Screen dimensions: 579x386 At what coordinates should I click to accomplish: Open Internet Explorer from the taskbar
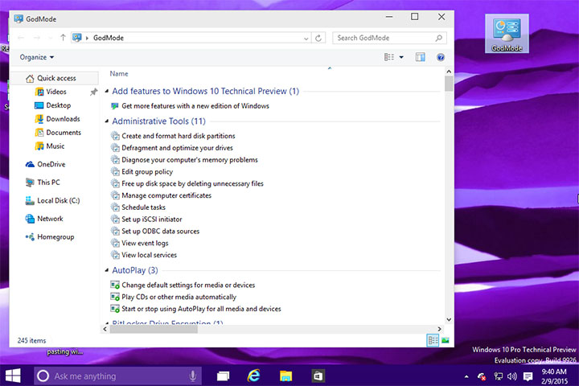point(254,376)
